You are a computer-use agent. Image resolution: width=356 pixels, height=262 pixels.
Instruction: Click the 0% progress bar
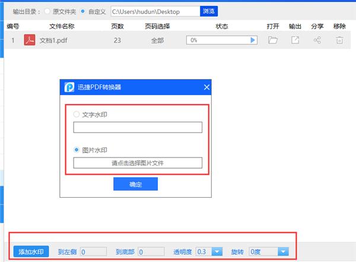coord(221,40)
